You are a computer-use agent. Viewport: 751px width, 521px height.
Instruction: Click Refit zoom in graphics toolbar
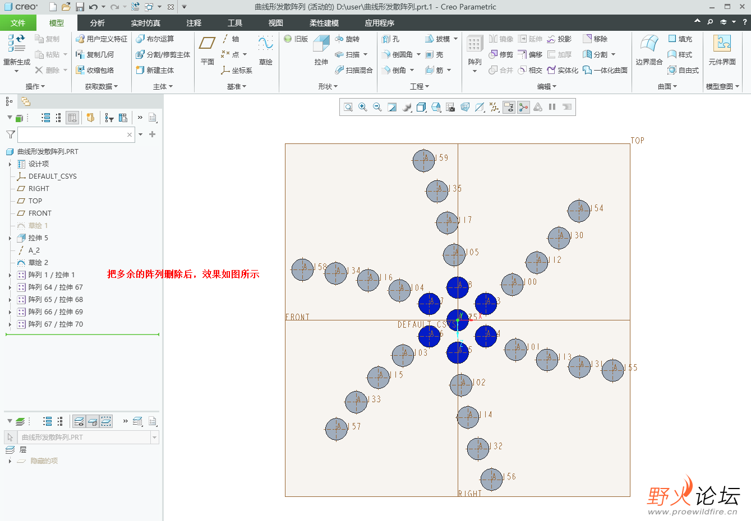pos(348,107)
